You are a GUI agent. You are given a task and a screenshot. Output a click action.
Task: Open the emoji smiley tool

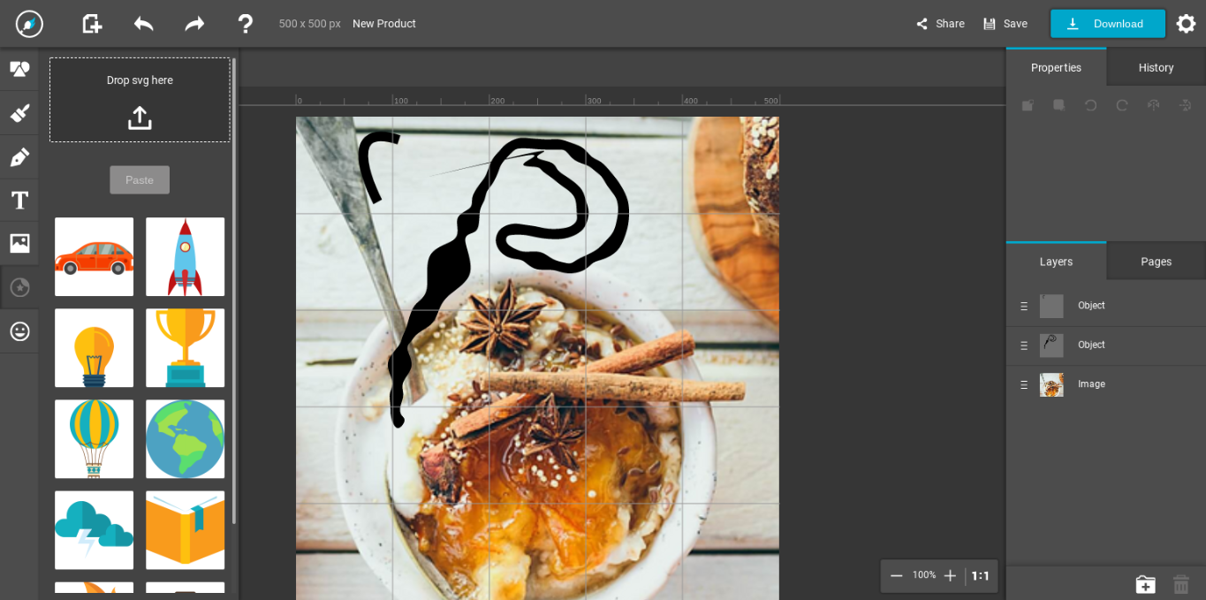[x=19, y=331]
